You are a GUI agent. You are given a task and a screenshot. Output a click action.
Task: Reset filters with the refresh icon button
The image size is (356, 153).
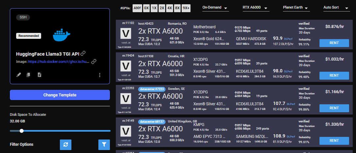[65, 144]
